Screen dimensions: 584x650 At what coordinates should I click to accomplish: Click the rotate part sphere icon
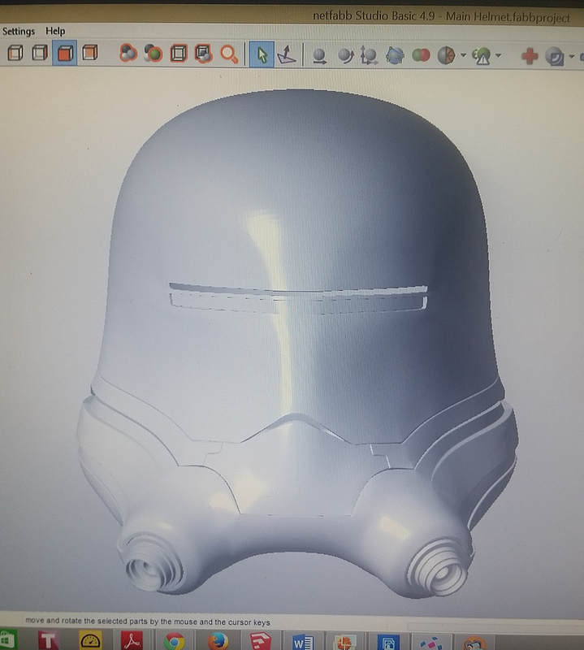coord(345,56)
